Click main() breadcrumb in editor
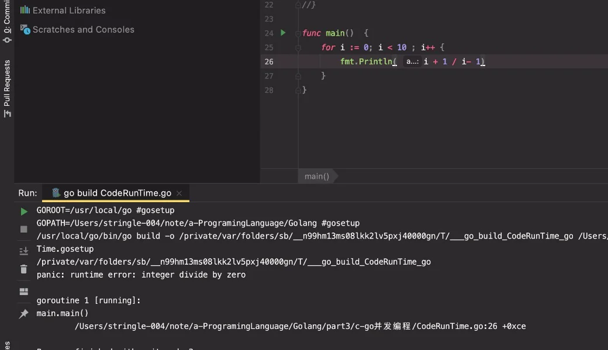The image size is (608, 350). click(317, 176)
